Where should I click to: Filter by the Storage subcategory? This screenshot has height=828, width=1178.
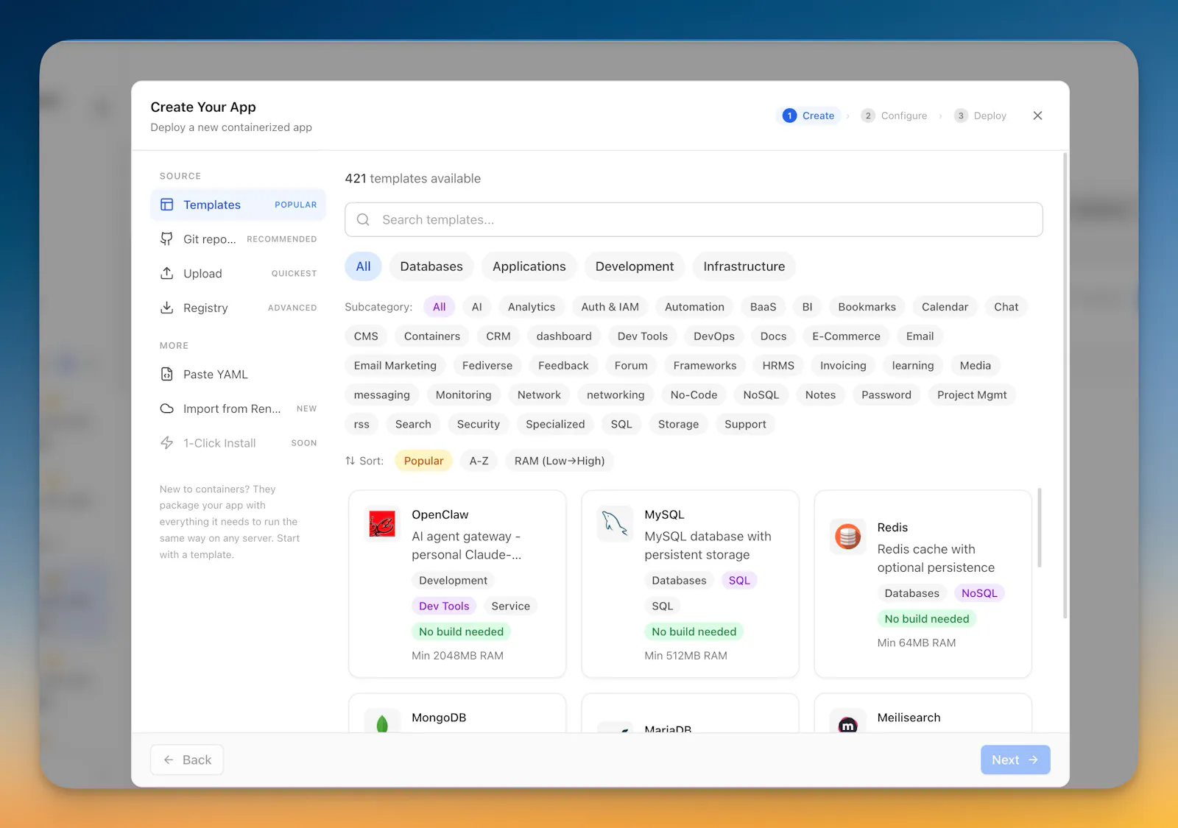pos(679,425)
